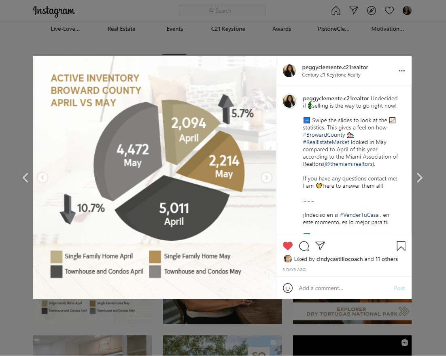Open the #BrowardCounty hashtag link
The image size is (446, 356).
(324, 135)
